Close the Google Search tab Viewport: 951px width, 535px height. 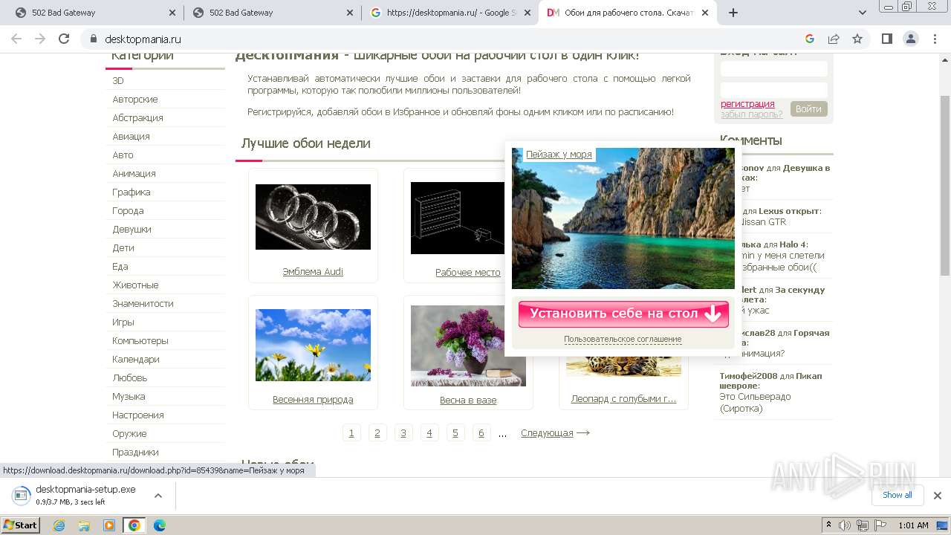click(527, 13)
